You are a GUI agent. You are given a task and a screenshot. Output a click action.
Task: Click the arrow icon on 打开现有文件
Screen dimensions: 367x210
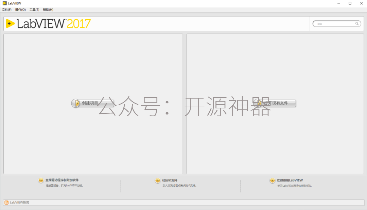tap(258, 103)
